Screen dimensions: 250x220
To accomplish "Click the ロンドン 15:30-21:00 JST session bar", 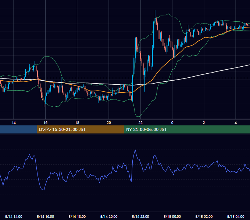I will [81, 129].
